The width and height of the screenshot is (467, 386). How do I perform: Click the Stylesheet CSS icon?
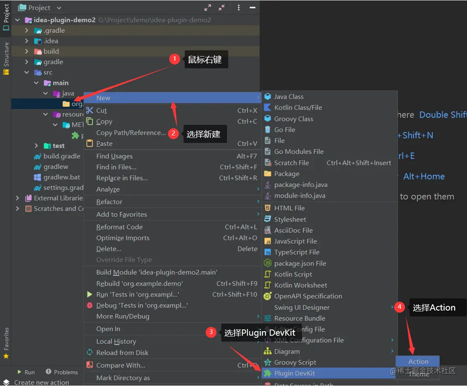pos(268,219)
